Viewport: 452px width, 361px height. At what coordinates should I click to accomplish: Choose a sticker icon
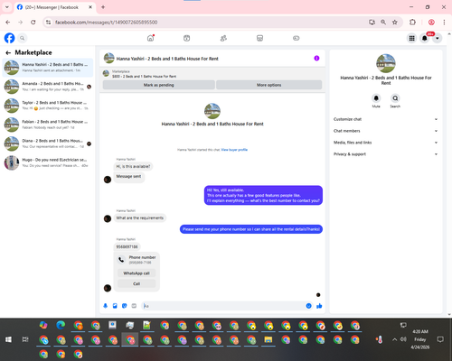(x=125, y=306)
